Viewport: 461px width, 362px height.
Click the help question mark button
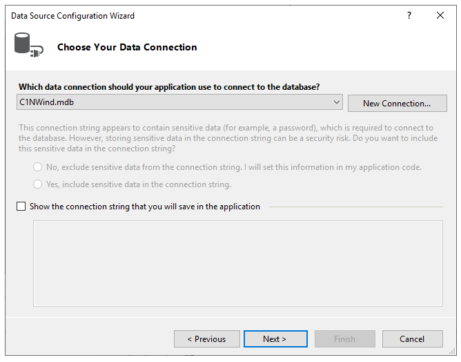coord(409,15)
